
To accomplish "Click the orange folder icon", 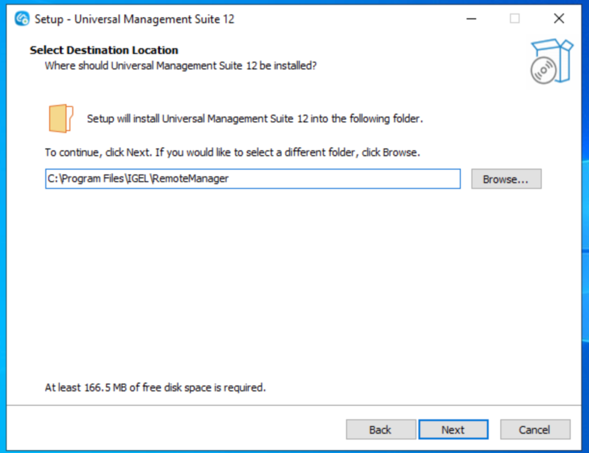I will pos(60,118).
